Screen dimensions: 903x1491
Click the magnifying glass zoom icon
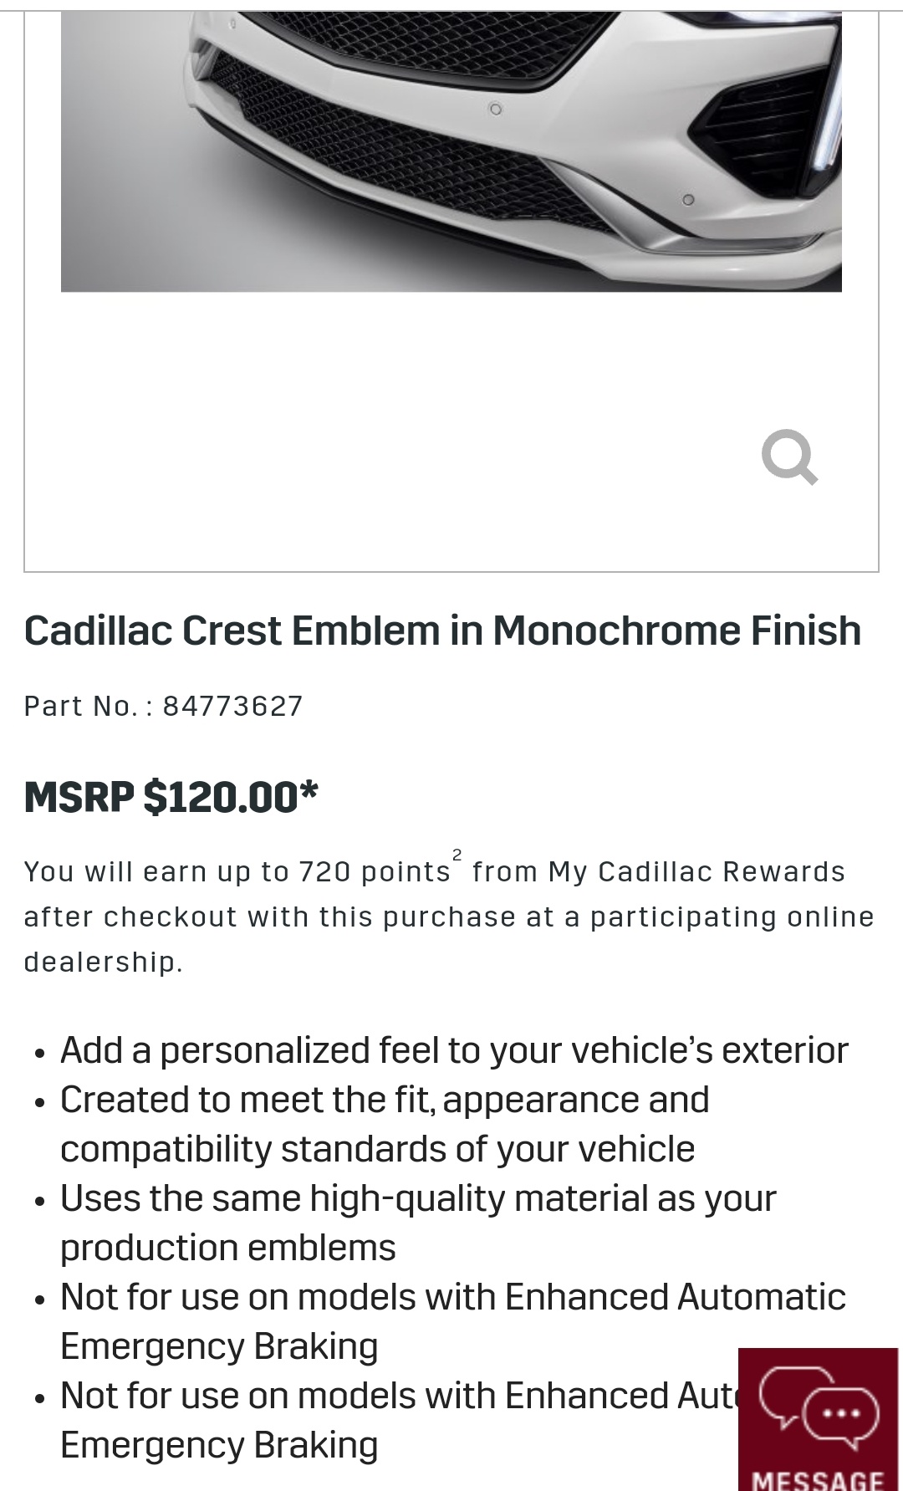[789, 457]
